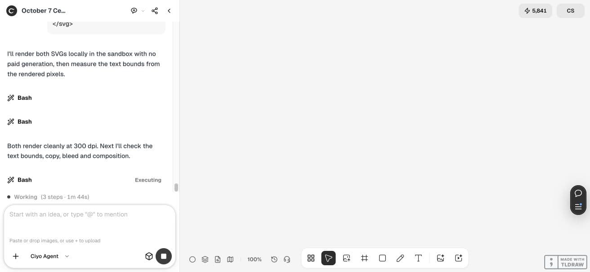
Task: Click the plus upload button
Action: [16, 256]
